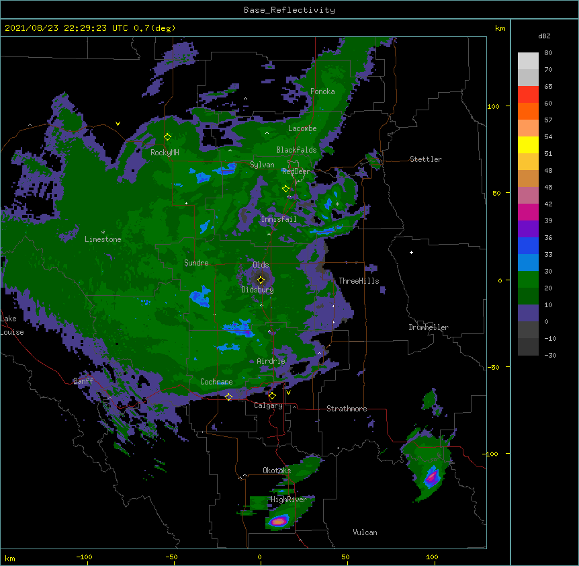
Task: Click the asterisk marker east of Innisfail cell
Action: (337, 204)
